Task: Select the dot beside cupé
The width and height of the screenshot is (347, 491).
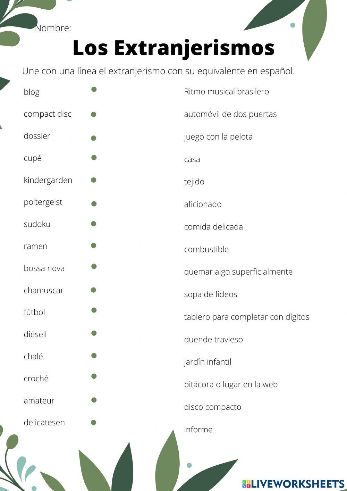Action: click(x=94, y=158)
